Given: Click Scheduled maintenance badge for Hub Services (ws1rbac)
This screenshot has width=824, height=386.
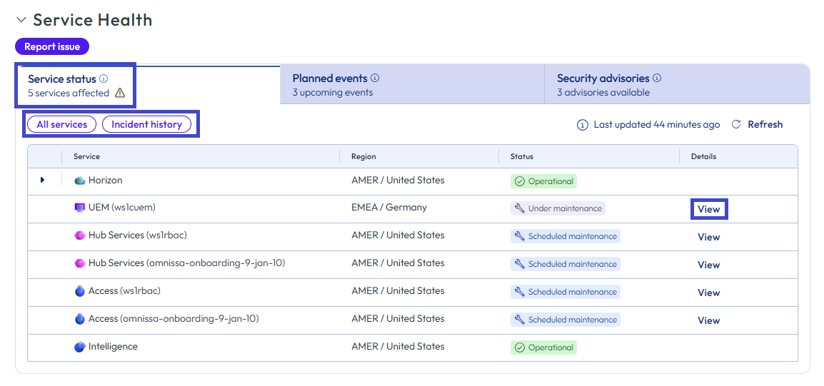Looking at the screenshot, I should (565, 236).
